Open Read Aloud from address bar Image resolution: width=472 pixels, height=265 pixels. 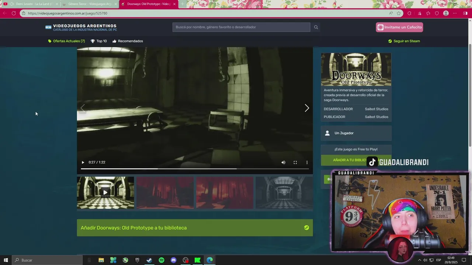[x=391, y=13]
